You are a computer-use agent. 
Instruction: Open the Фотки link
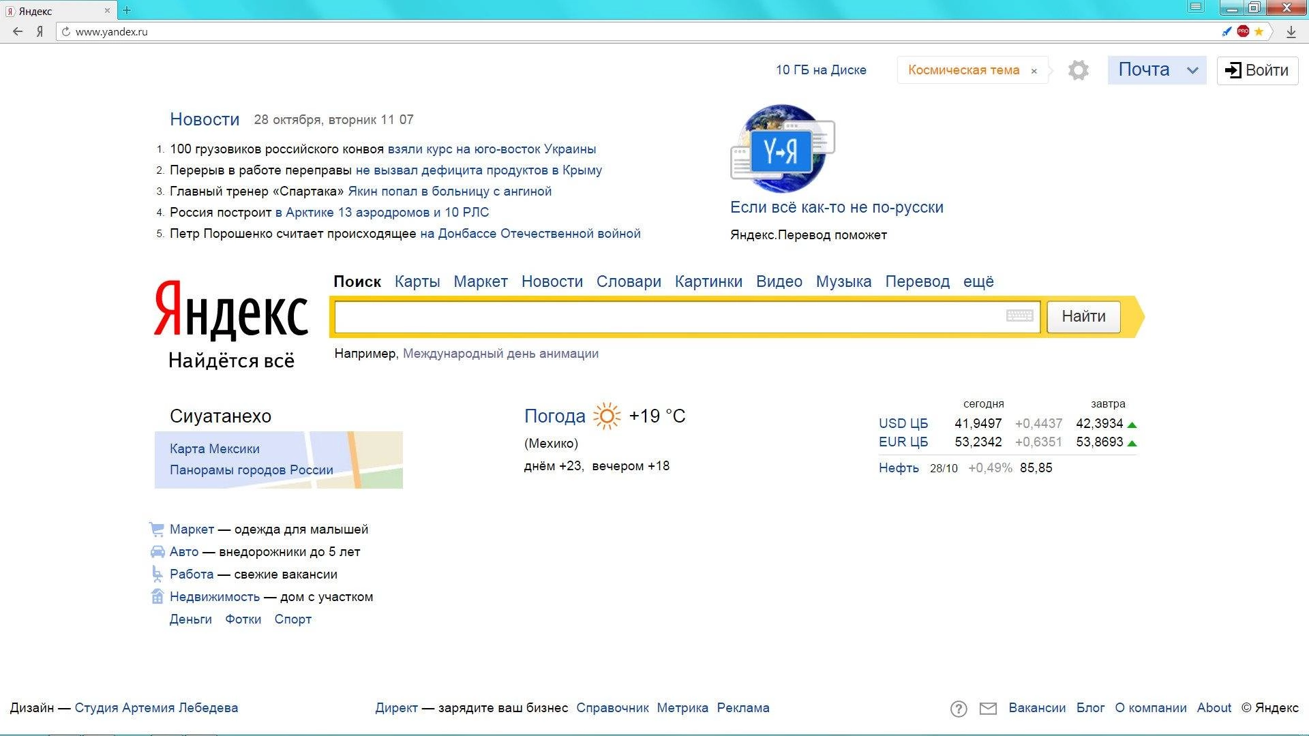coord(243,619)
